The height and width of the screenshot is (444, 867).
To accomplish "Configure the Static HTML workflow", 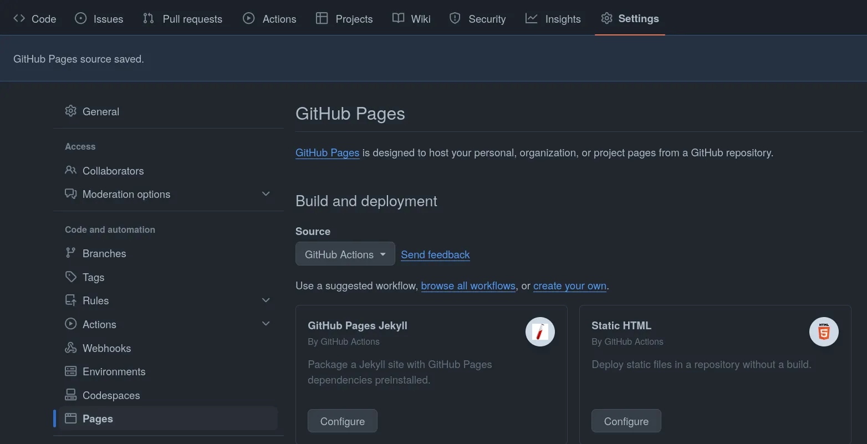I will click(626, 421).
